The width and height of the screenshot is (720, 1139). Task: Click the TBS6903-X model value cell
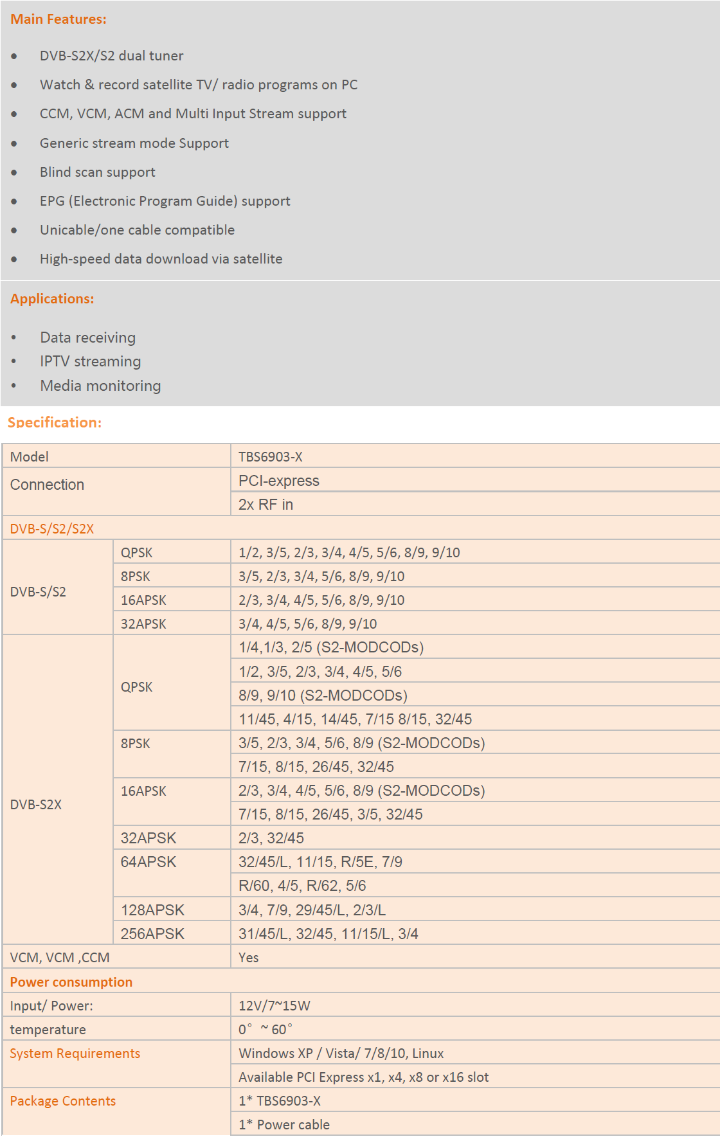(x=271, y=457)
